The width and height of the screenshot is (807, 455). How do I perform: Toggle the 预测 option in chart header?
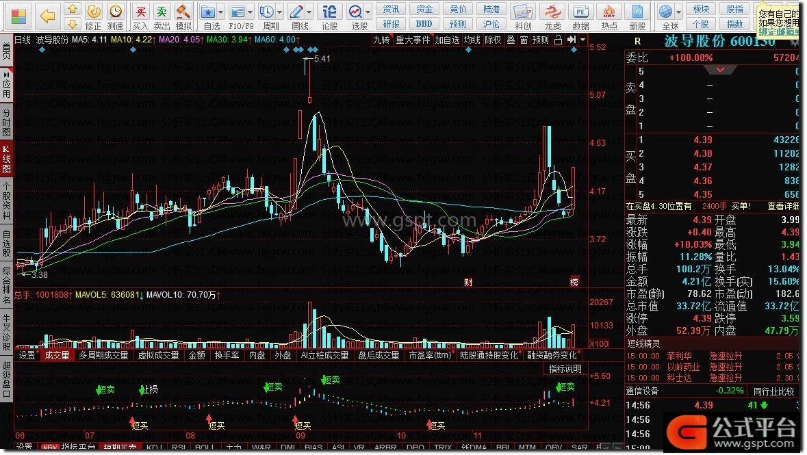point(541,40)
